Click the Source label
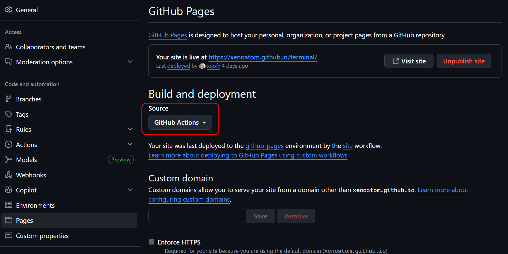This screenshot has height=254, width=508. pos(158,108)
